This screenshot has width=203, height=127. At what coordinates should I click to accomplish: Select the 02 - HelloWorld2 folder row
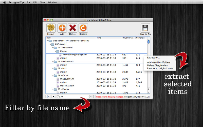tap(97, 62)
